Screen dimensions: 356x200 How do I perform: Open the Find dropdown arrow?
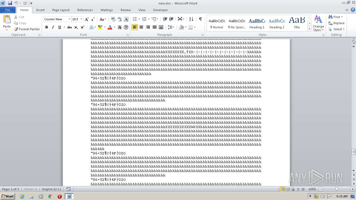(x=342, y=17)
